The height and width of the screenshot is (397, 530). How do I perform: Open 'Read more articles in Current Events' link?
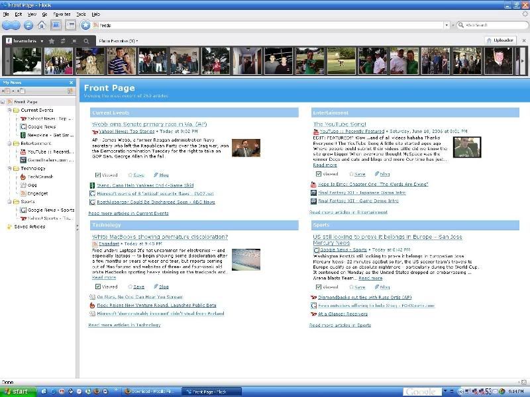128,213
